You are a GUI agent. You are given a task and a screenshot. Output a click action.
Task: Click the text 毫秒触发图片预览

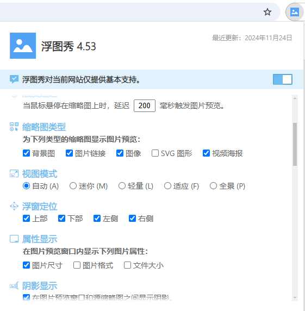click(x=192, y=105)
